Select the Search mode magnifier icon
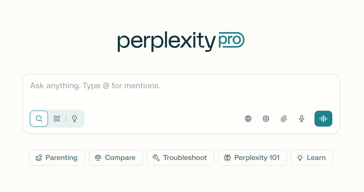Viewport: 364px width, 192px height. click(x=39, y=119)
